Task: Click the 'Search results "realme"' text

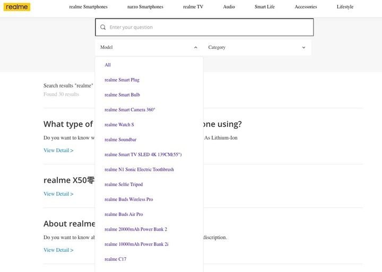Action: [x=68, y=85]
